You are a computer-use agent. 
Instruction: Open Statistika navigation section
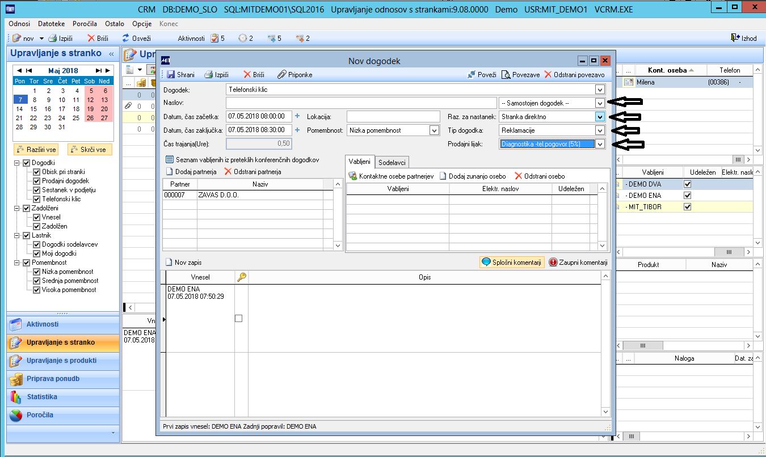point(64,397)
